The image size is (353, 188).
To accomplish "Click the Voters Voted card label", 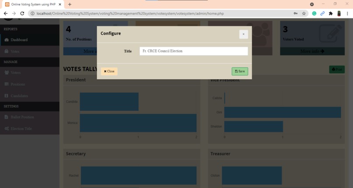I will pos(293,39).
